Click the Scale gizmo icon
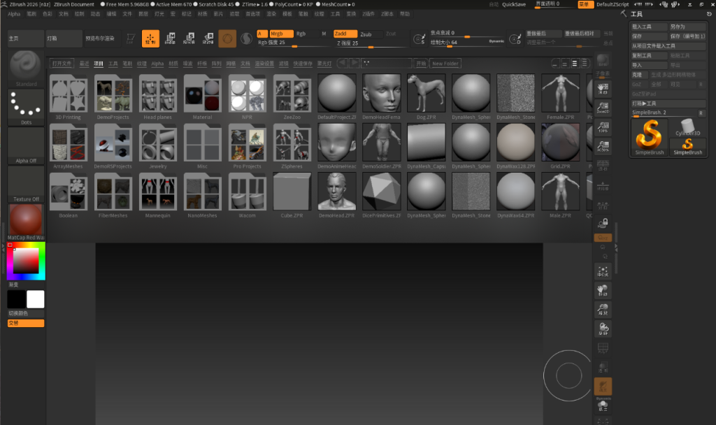716x425 pixels. pos(189,39)
